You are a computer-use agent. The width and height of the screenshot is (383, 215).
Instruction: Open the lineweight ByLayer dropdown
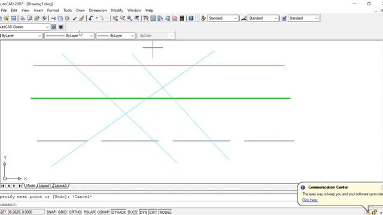pos(132,36)
